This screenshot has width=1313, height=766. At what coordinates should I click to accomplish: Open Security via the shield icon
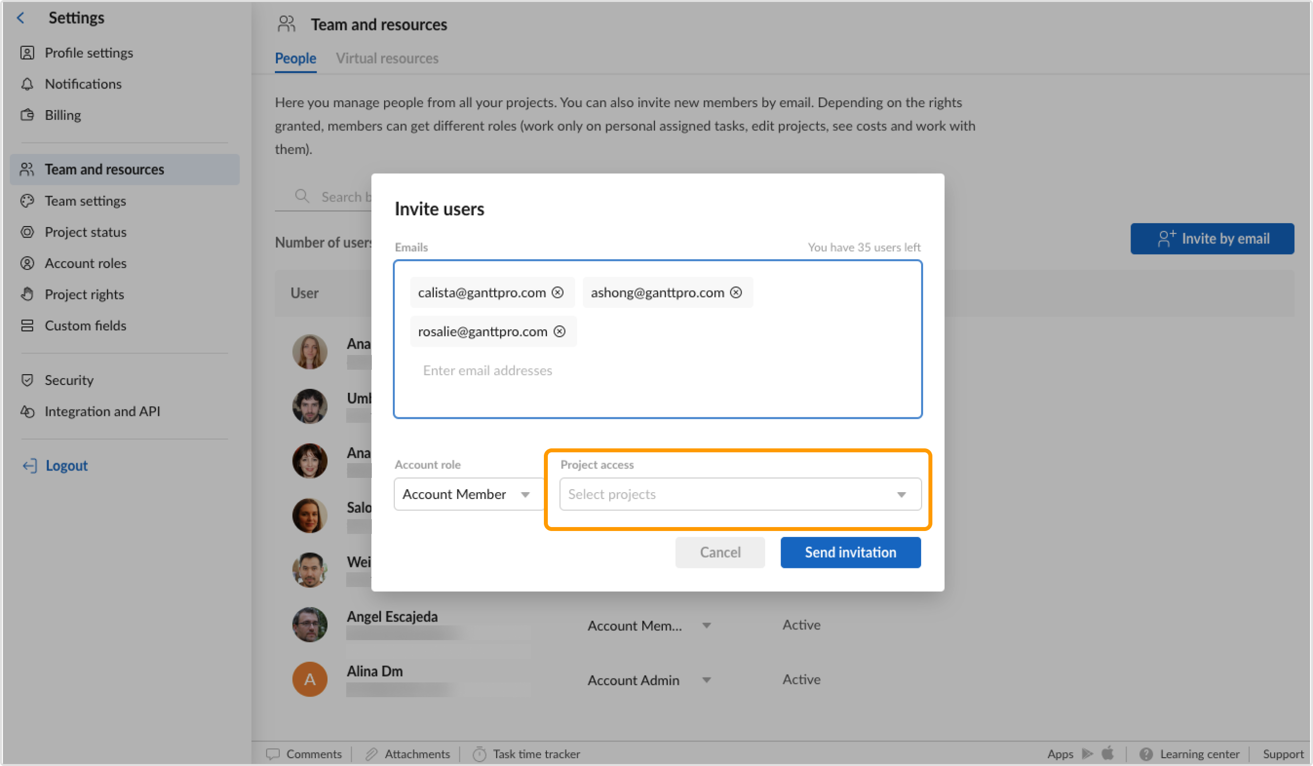click(x=28, y=380)
